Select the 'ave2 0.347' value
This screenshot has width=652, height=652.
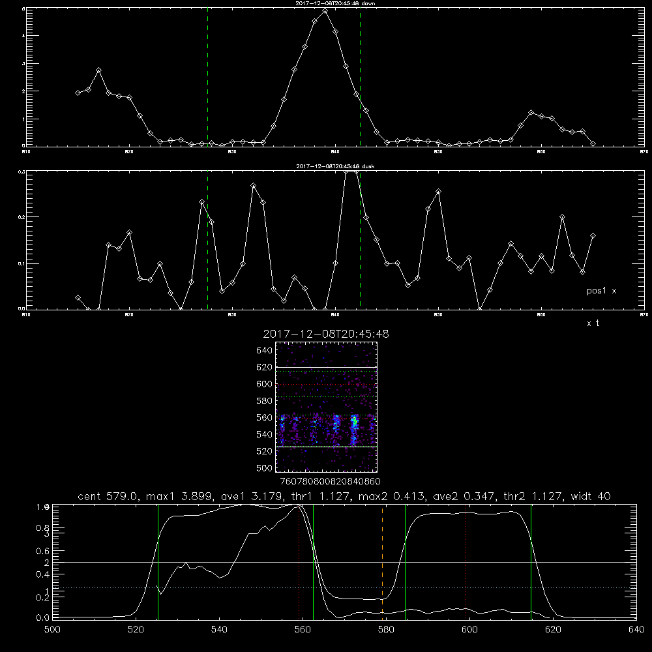pyautogui.click(x=465, y=496)
